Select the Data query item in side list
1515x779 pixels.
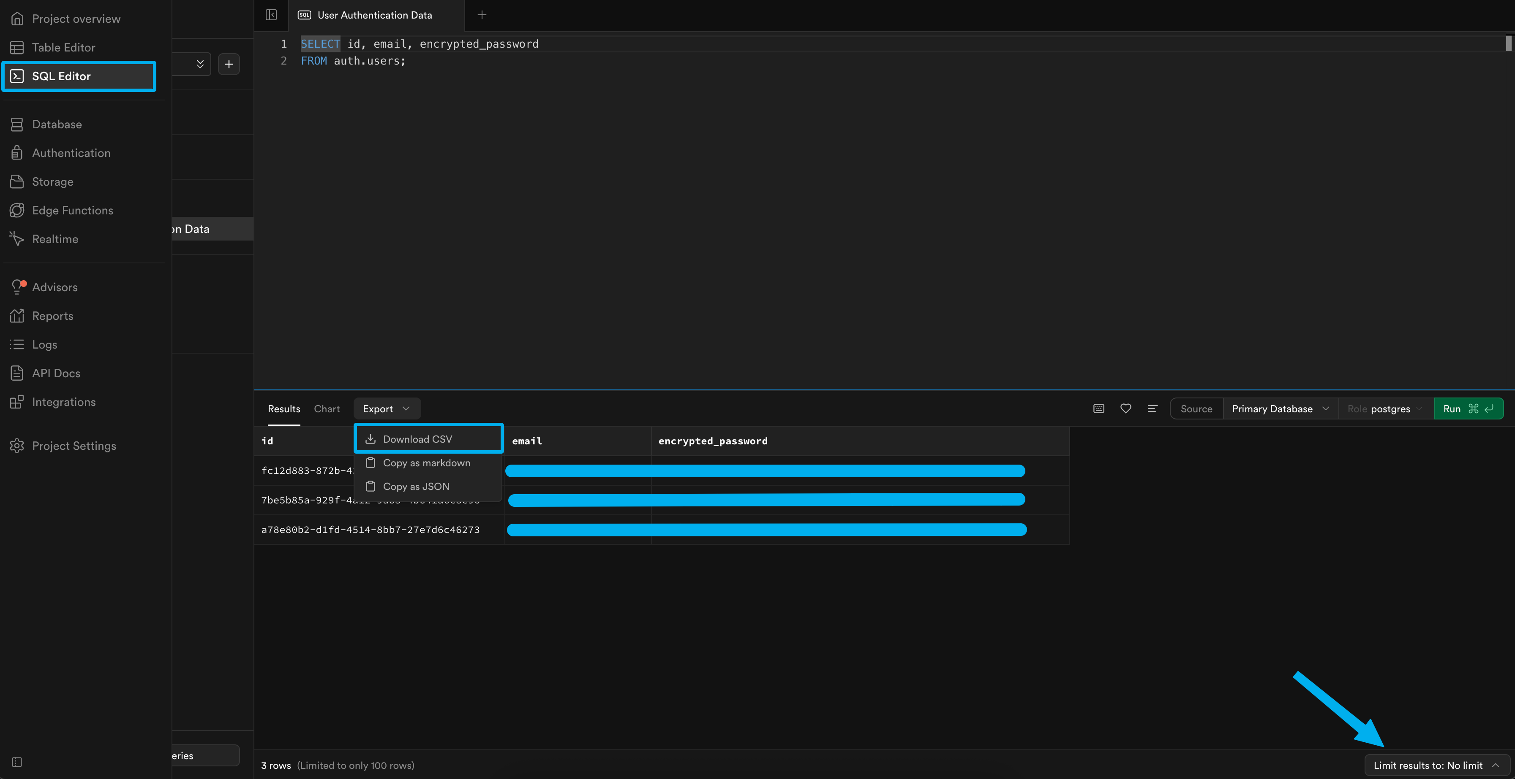point(213,229)
